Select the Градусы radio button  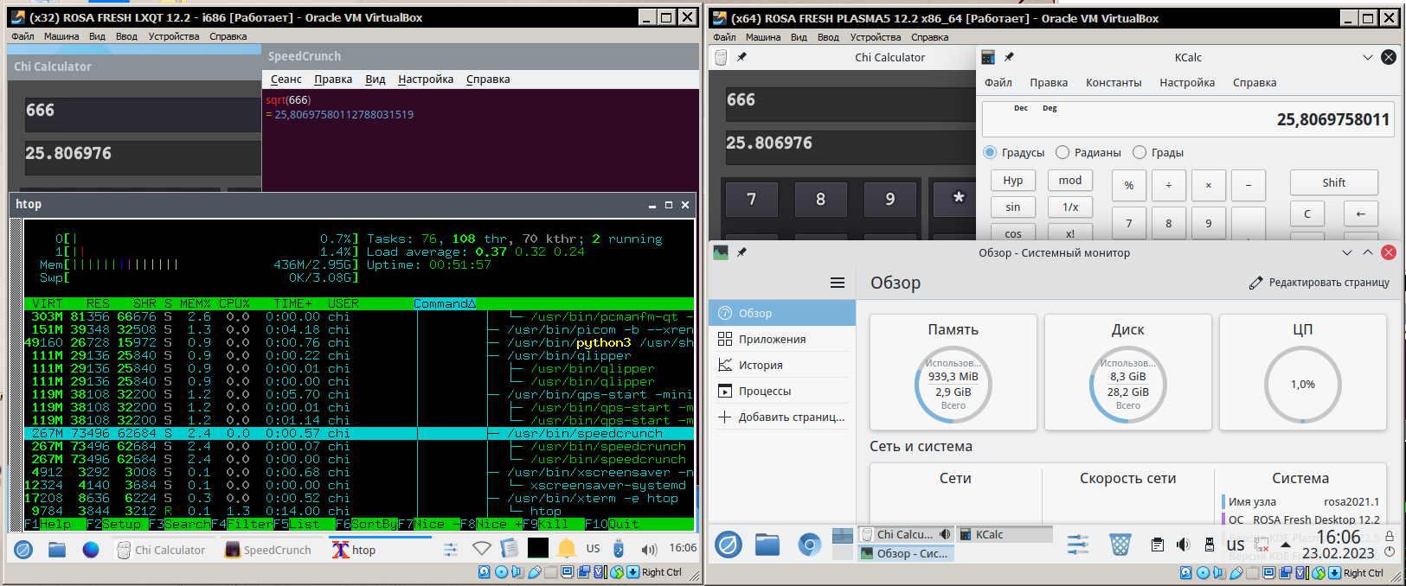pos(991,153)
